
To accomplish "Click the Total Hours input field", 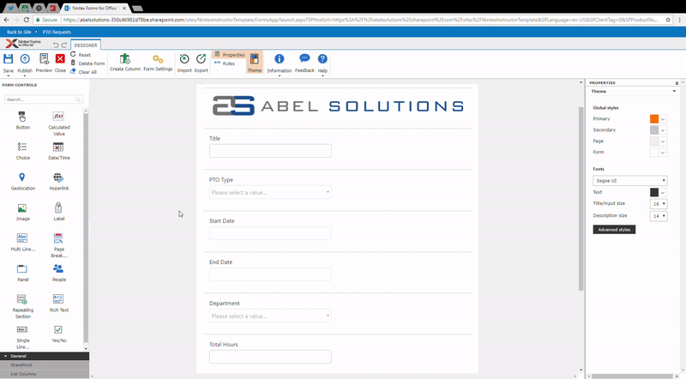I will pos(270,357).
